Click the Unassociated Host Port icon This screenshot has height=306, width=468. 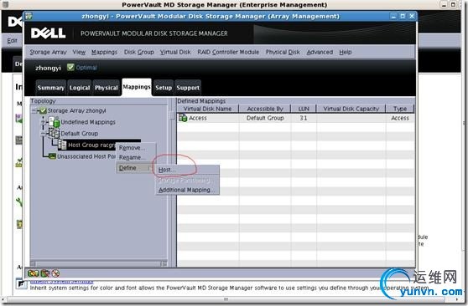pyautogui.click(x=52, y=156)
